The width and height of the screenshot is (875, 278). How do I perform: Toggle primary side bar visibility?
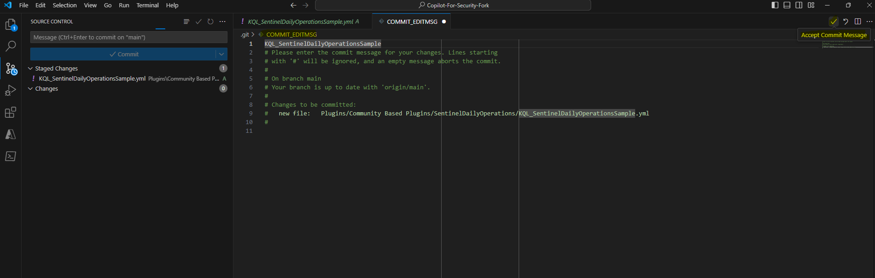[x=775, y=5]
